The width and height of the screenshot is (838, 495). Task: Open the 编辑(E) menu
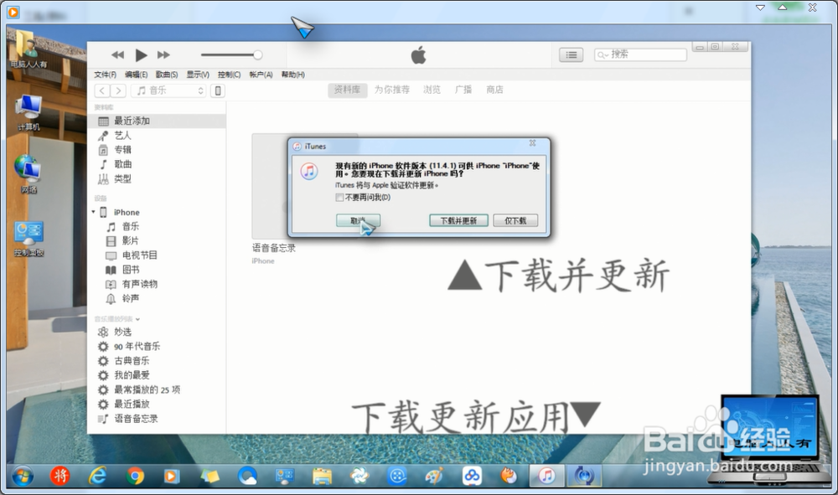tap(137, 75)
